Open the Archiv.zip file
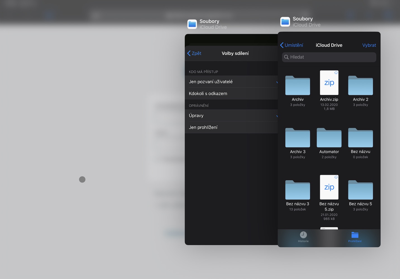 coord(329,83)
